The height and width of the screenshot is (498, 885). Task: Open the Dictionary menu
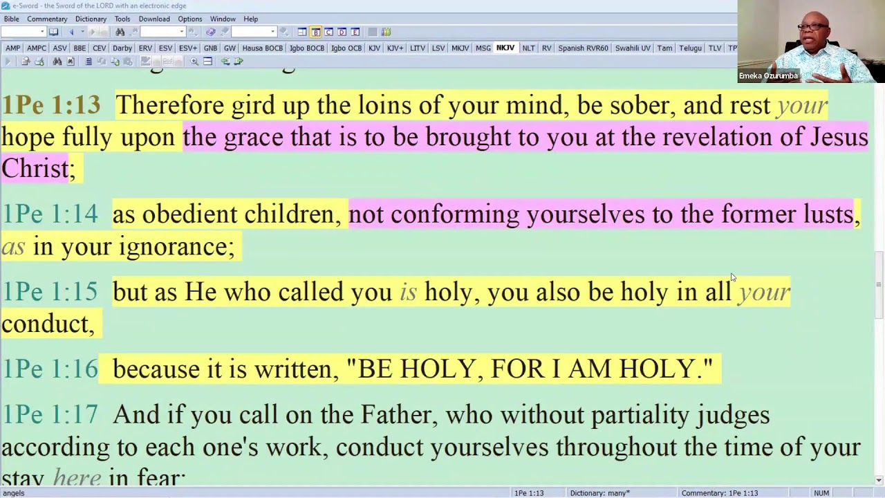click(x=91, y=19)
